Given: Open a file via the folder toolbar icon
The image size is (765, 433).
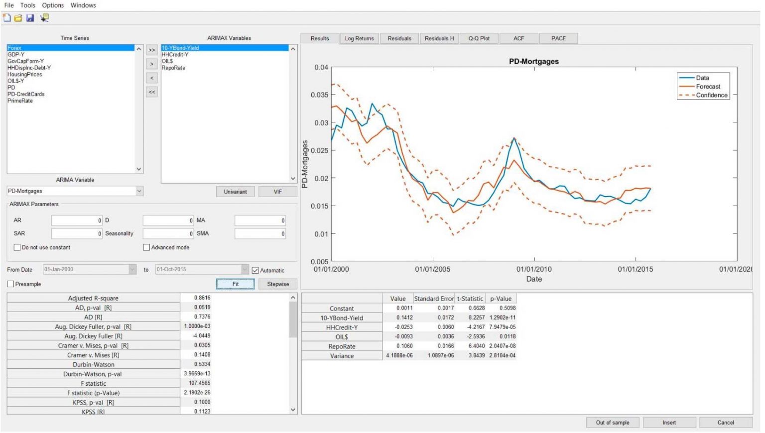Looking at the screenshot, I should (19, 17).
